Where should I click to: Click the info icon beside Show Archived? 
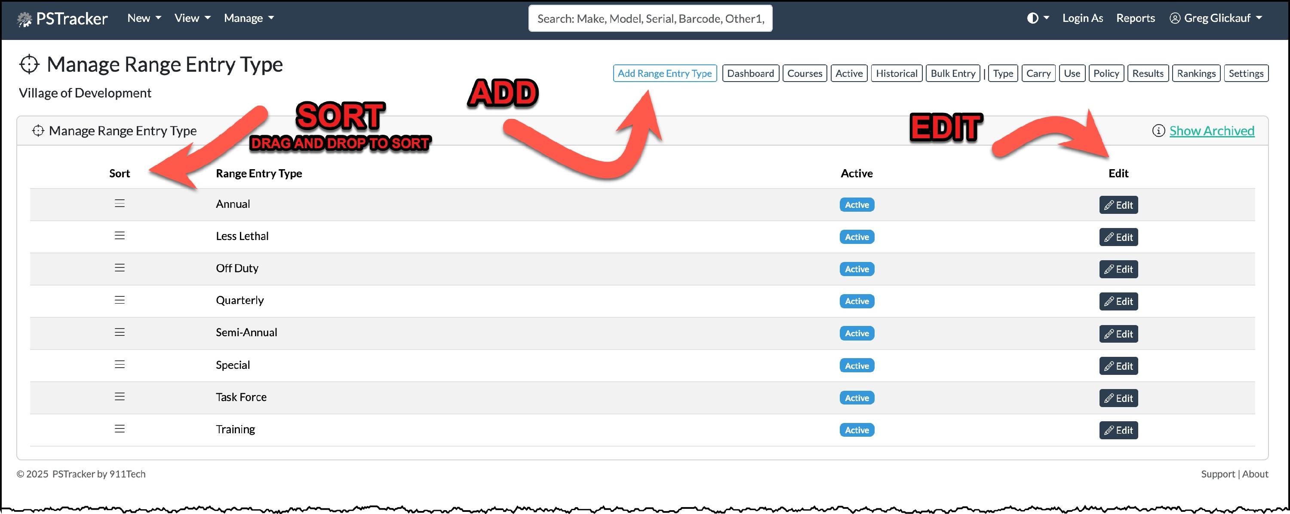coord(1158,131)
